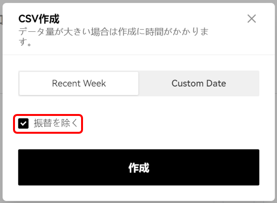Click the データ量が大きい場合 description text
Viewport: 277px width, 203px height.
point(113,37)
